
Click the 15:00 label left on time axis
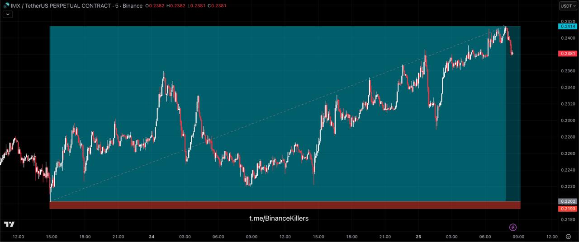(x=52, y=237)
